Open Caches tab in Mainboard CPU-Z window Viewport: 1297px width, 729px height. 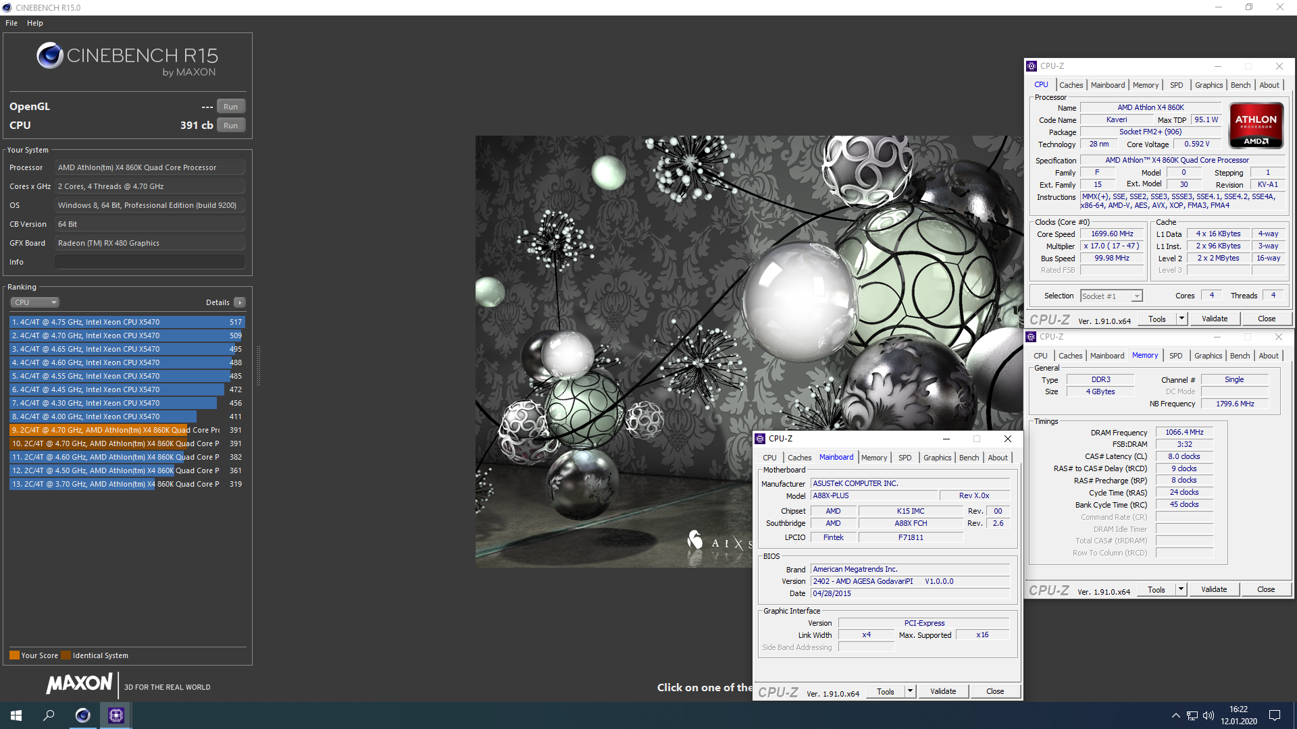coord(799,458)
